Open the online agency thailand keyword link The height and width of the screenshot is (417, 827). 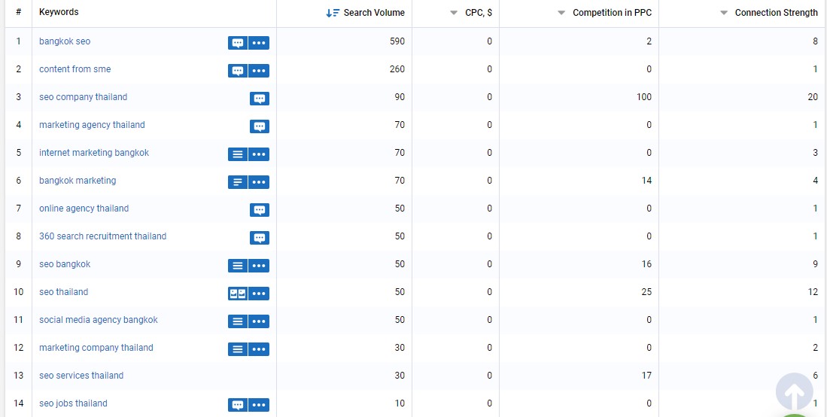click(84, 208)
